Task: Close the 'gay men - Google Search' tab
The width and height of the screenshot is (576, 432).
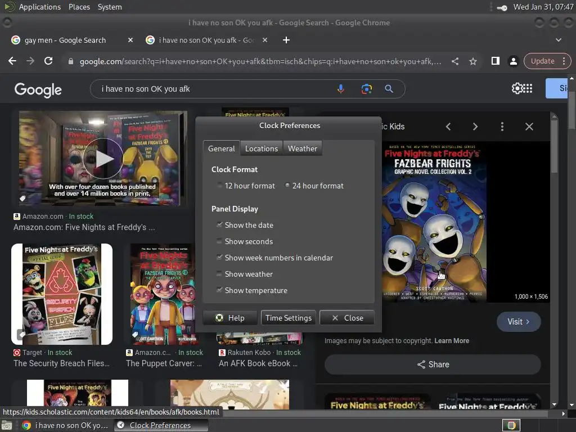Action: pyautogui.click(x=130, y=40)
